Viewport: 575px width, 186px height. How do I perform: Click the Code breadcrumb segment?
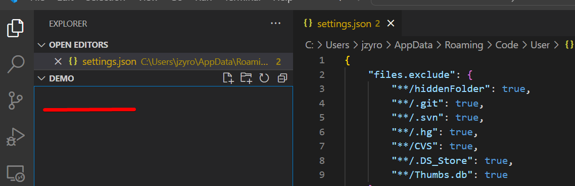click(x=507, y=45)
